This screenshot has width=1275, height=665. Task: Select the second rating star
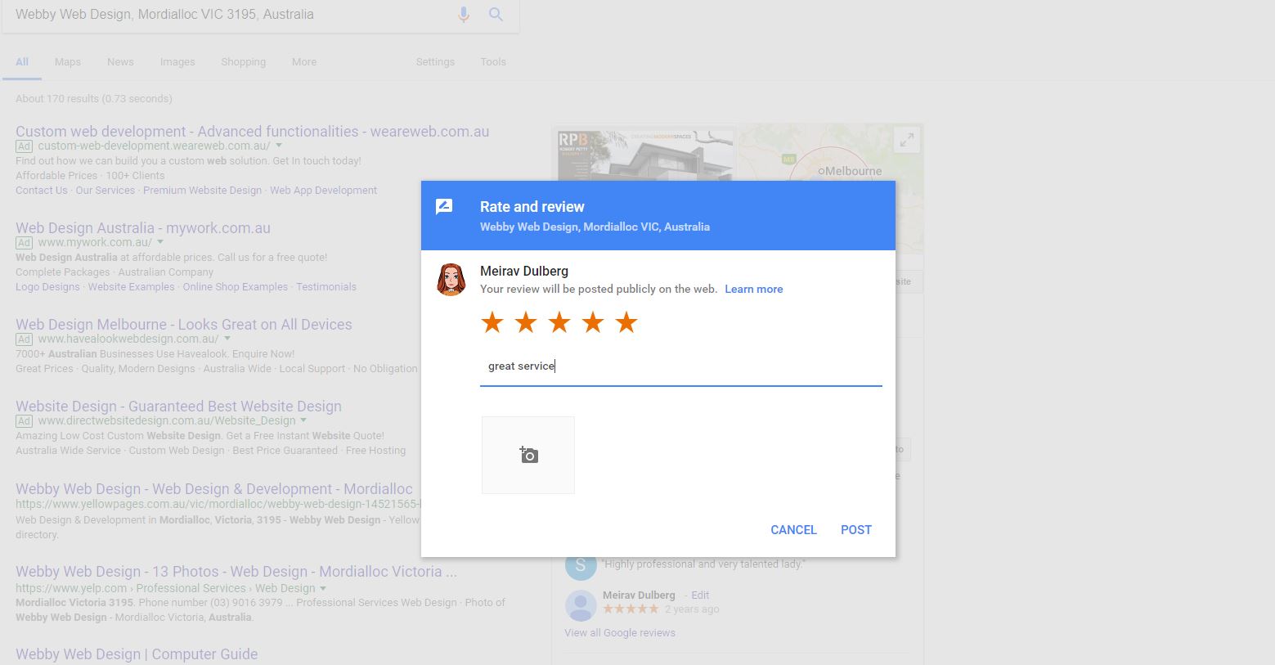coord(526,322)
